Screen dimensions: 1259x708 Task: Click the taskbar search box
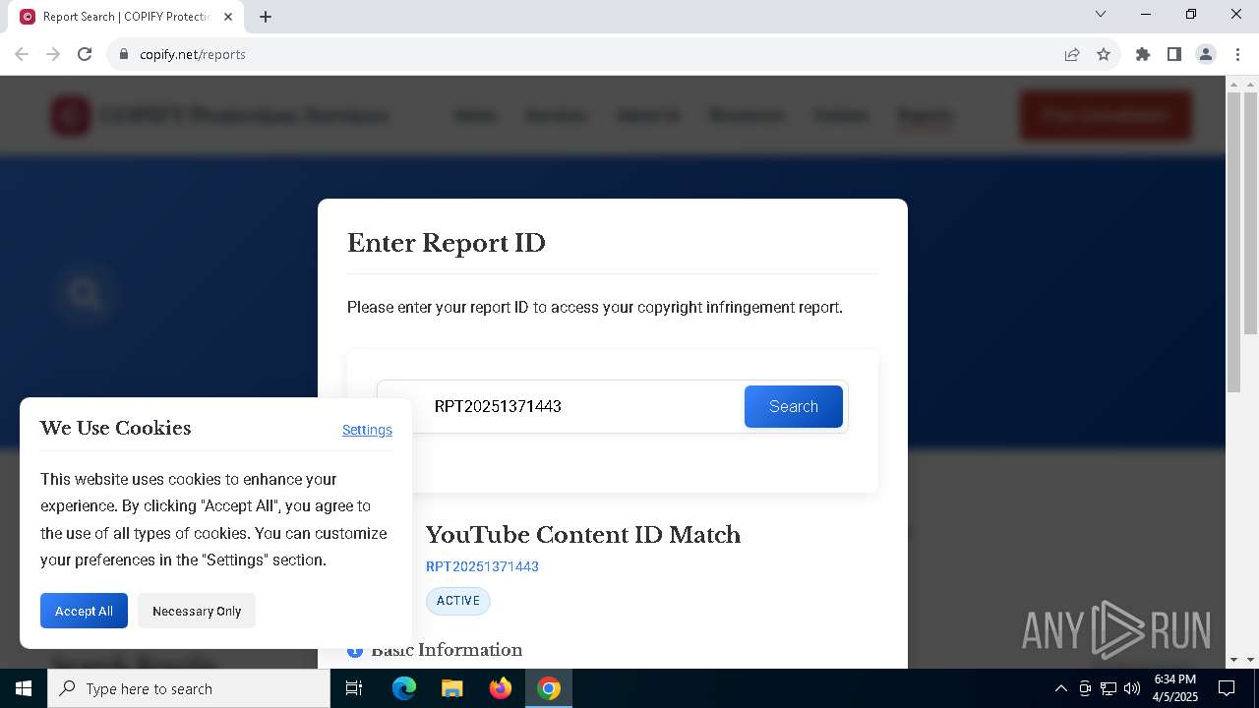click(189, 688)
